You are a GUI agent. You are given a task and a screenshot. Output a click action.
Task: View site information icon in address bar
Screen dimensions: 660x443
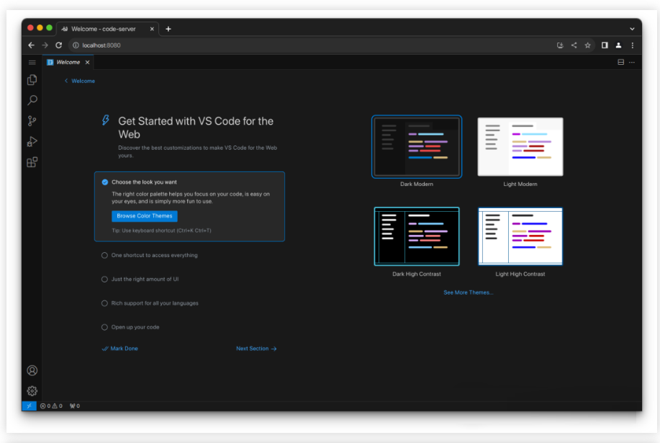76,45
